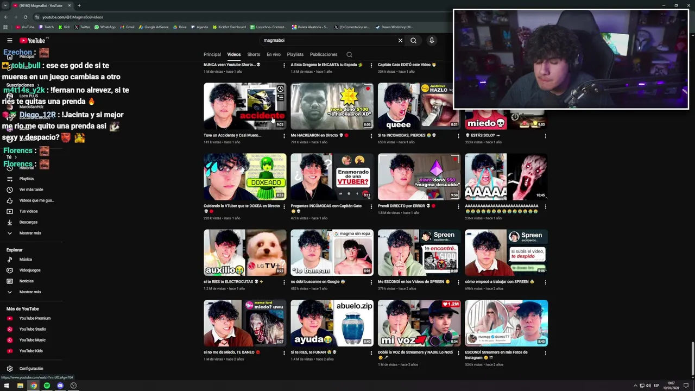The width and height of the screenshot is (695, 391).
Task: Go back with the browser back arrow
Action: point(6,17)
